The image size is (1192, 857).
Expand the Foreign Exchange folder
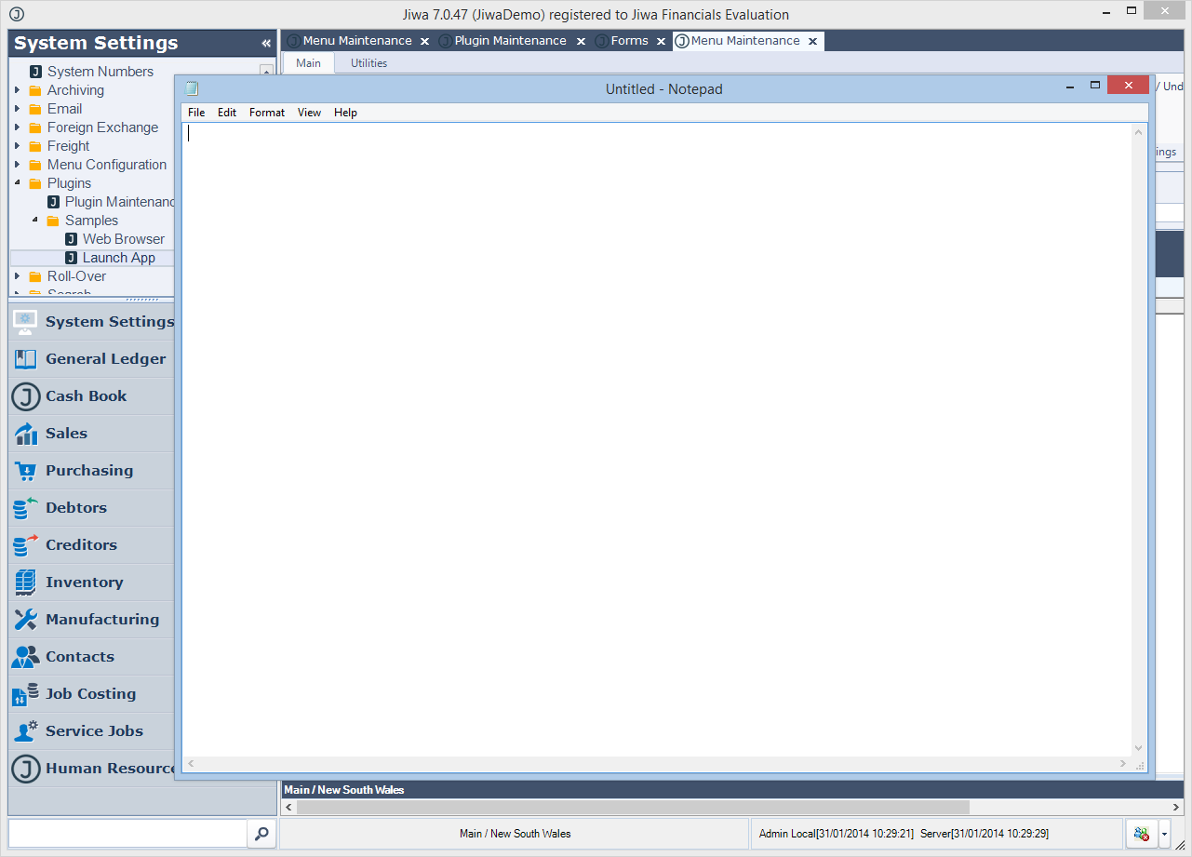(18, 127)
